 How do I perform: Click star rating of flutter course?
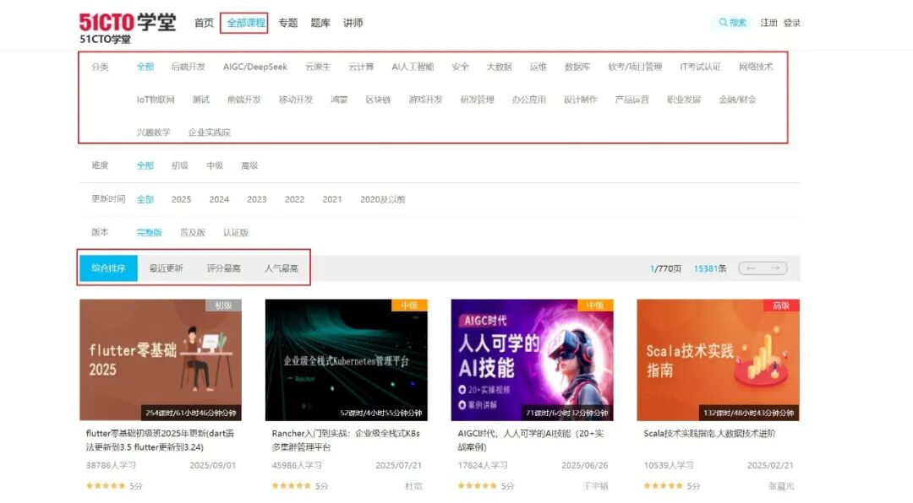tap(104, 486)
